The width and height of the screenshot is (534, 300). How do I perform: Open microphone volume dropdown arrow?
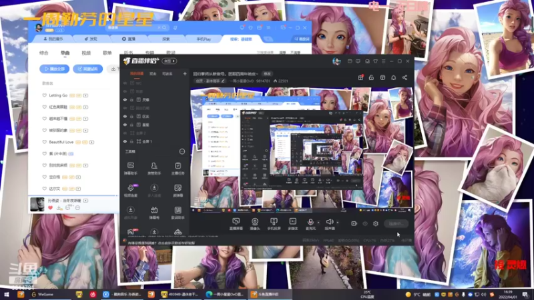pyautogui.click(x=318, y=223)
